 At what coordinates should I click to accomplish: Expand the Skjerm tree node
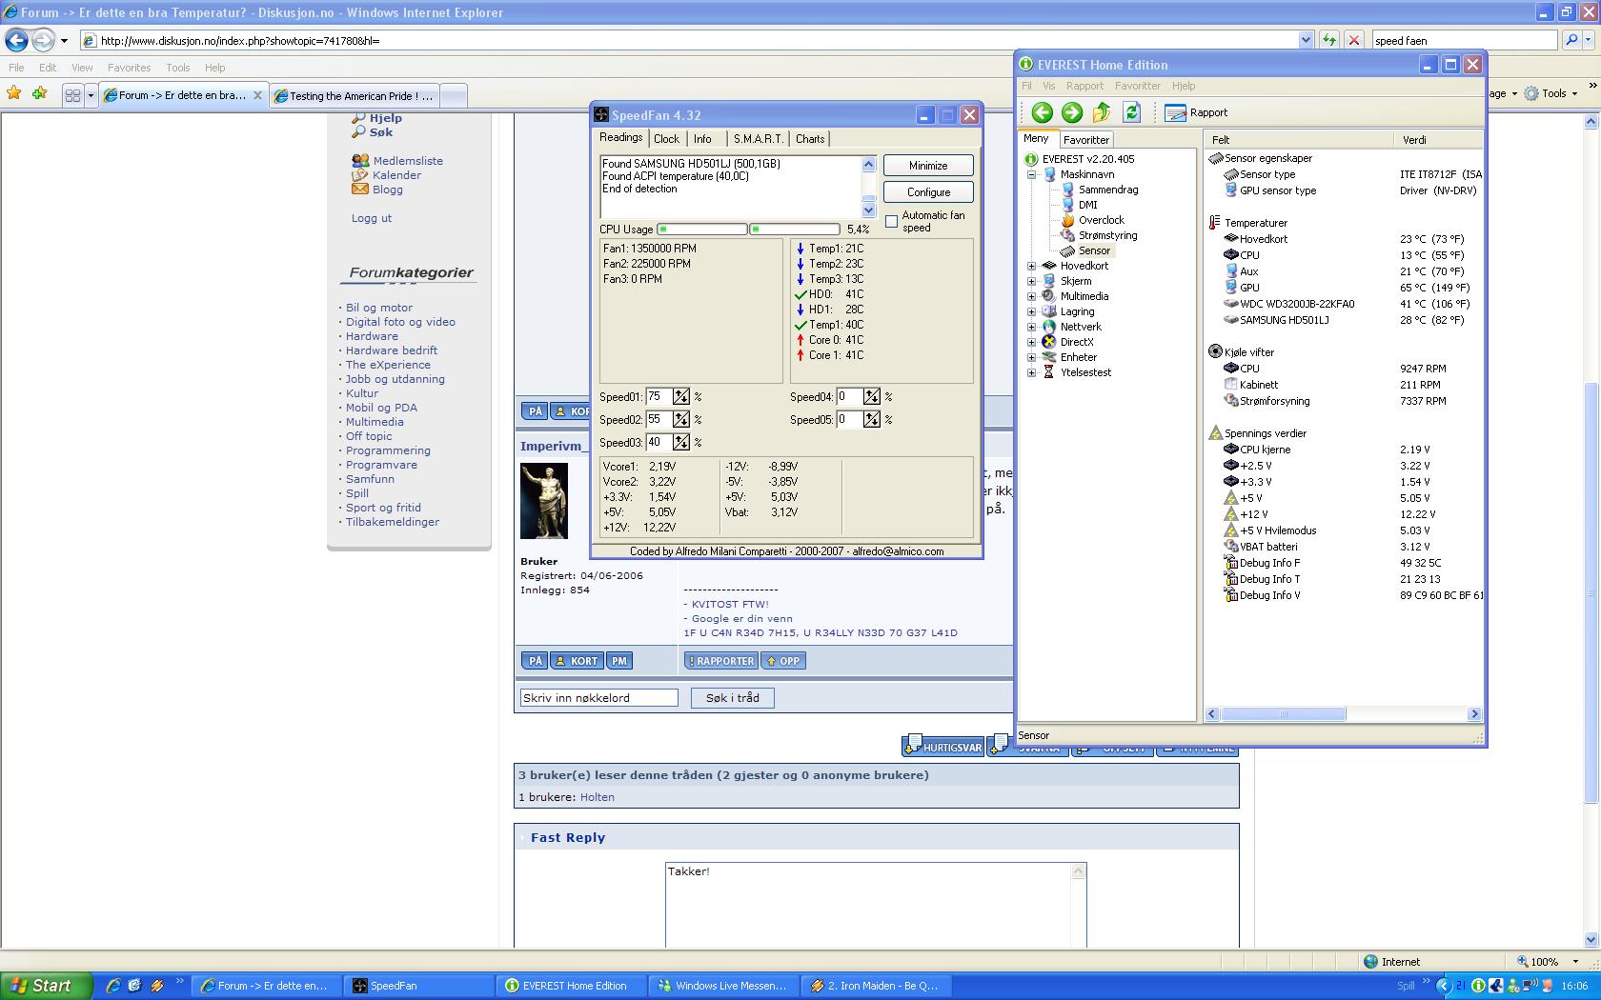(1031, 281)
